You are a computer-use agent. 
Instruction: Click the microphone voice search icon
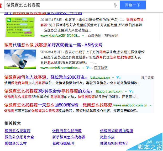pos(115,5)
